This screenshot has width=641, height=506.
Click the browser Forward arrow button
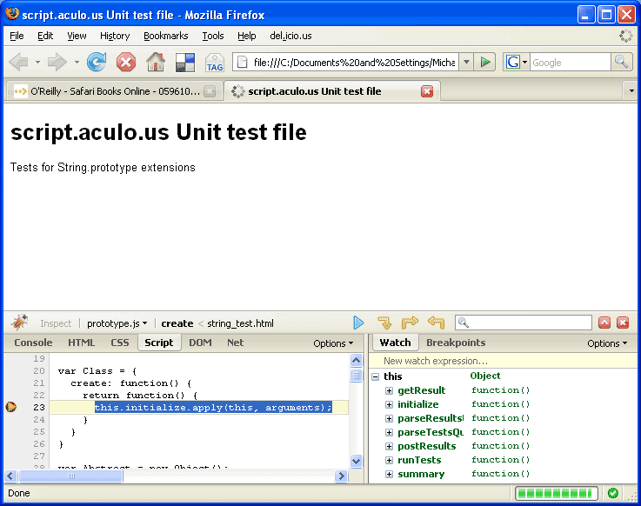pos(57,63)
